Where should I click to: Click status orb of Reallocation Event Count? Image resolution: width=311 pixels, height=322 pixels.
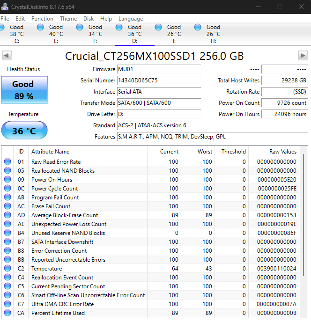pyautogui.click(x=7, y=277)
